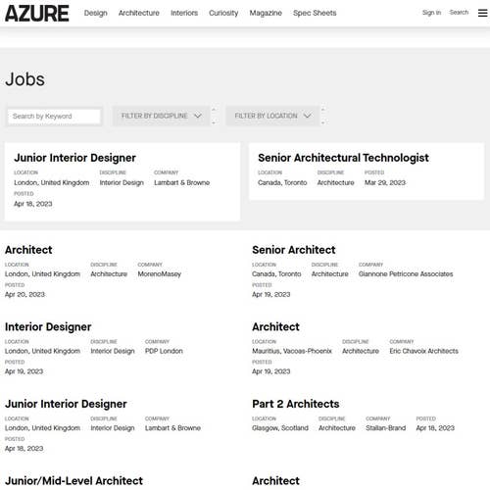Open the Design menu item
This screenshot has width=490, height=490.
(x=95, y=13)
